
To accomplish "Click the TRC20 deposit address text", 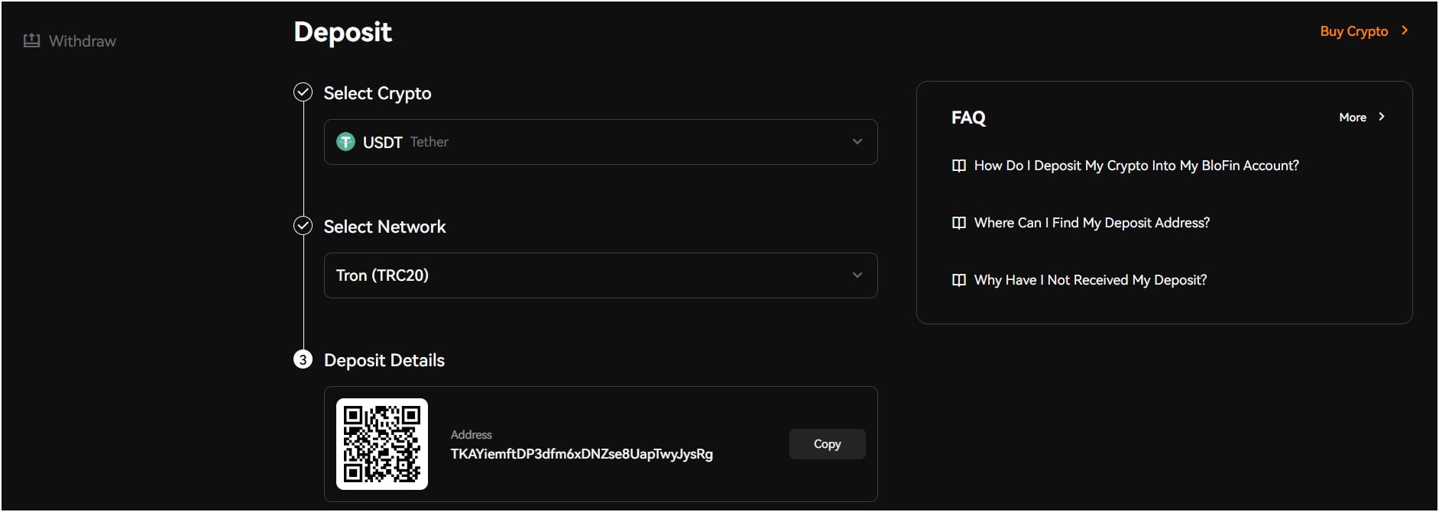I will tap(582, 454).
